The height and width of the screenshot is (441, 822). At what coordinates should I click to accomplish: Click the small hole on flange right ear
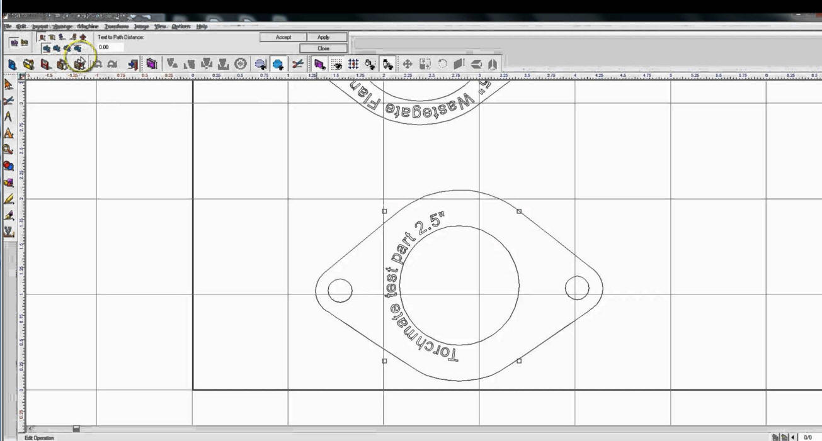[578, 288]
